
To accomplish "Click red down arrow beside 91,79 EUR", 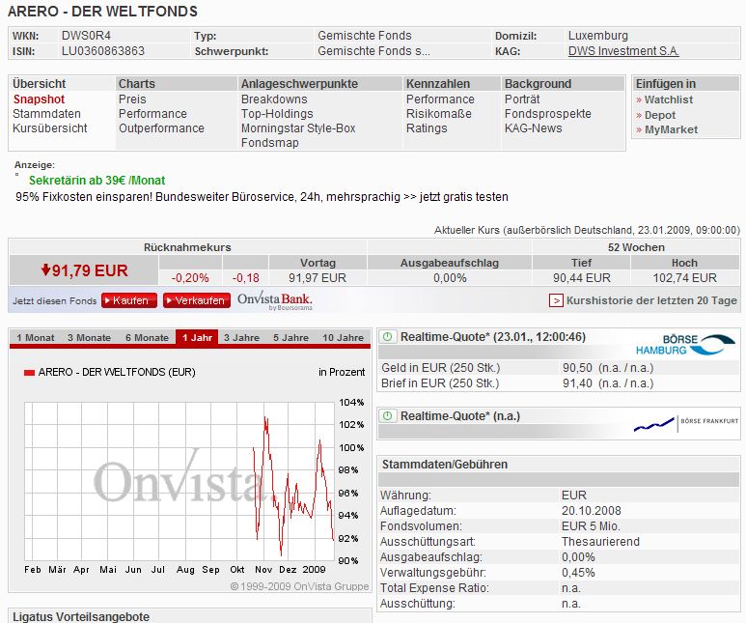I will 44,270.
